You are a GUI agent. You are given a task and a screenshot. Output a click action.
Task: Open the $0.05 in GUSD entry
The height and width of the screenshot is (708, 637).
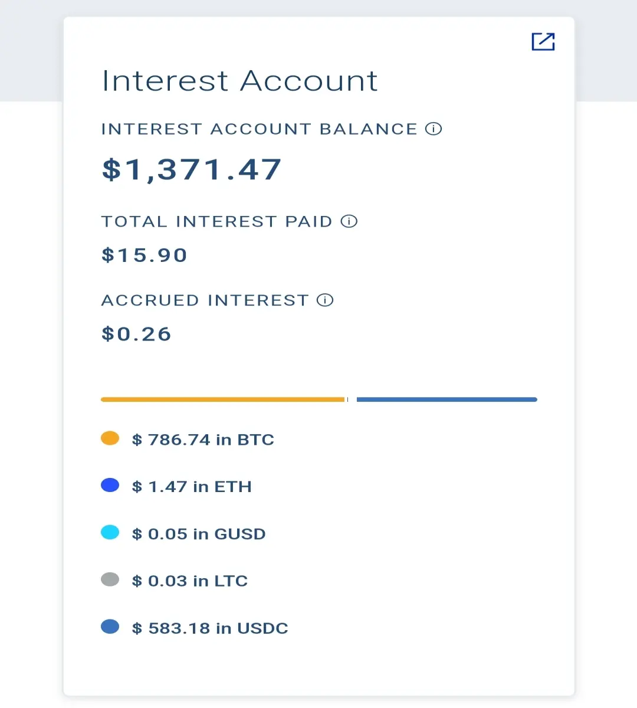click(x=199, y=534)
